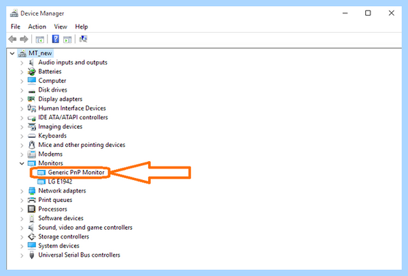Click the System devices icon
Screen dimensions: 408x276
point(32,246)
